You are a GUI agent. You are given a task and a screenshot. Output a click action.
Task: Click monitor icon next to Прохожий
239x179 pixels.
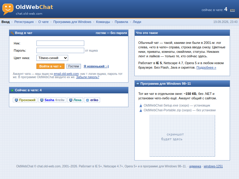pos(16,100)
